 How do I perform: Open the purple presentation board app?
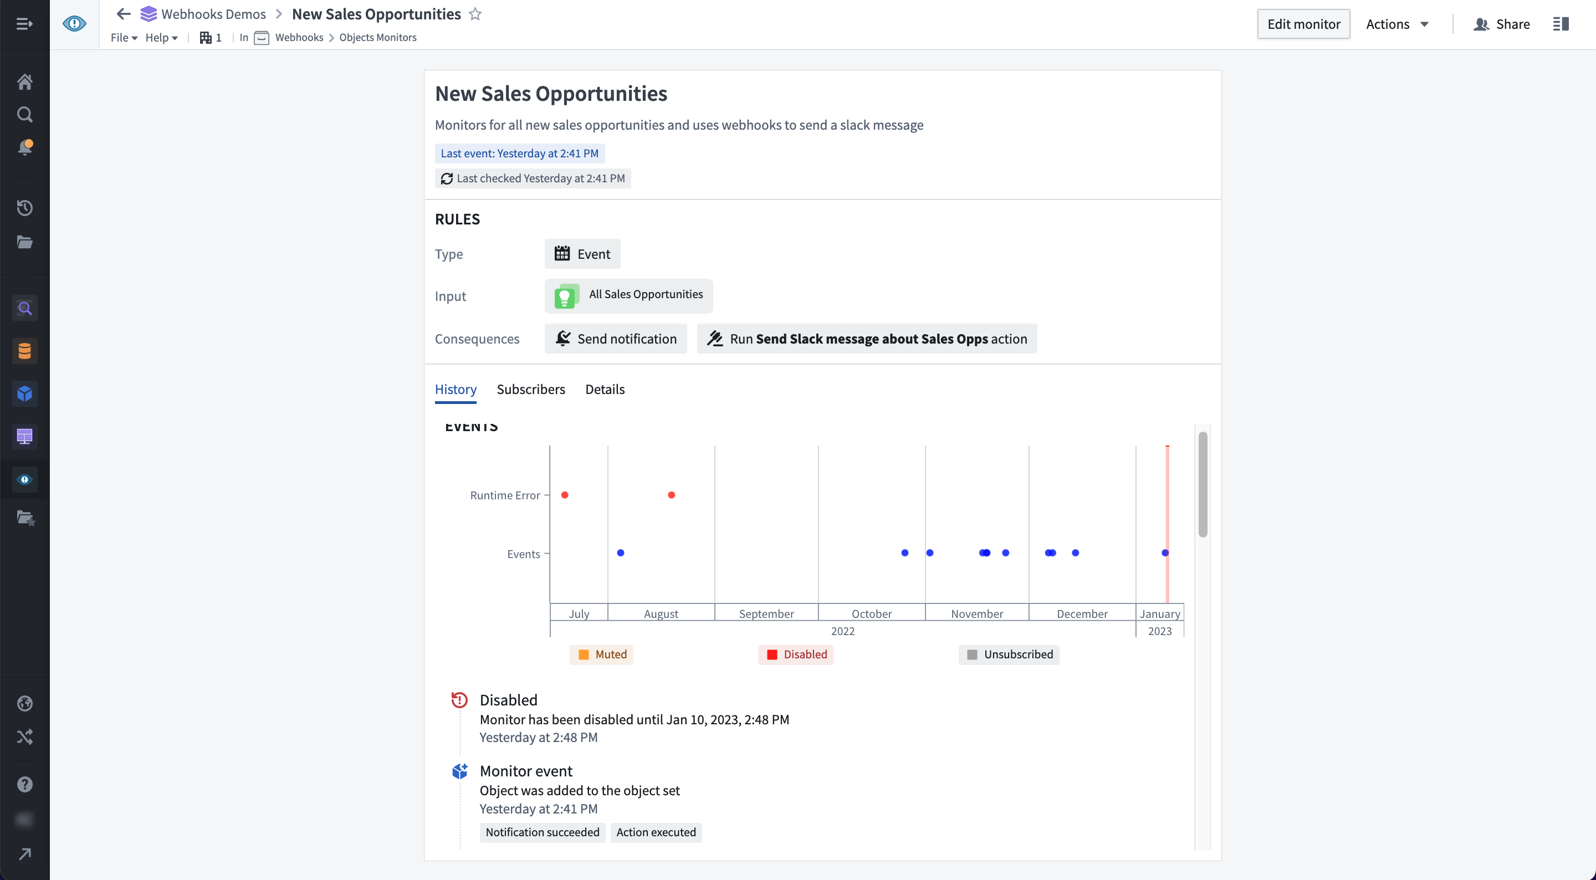(x=24, y=436)
